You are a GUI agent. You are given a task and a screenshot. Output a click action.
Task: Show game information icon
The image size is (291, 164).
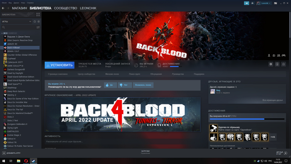click(x=277, y=64)
